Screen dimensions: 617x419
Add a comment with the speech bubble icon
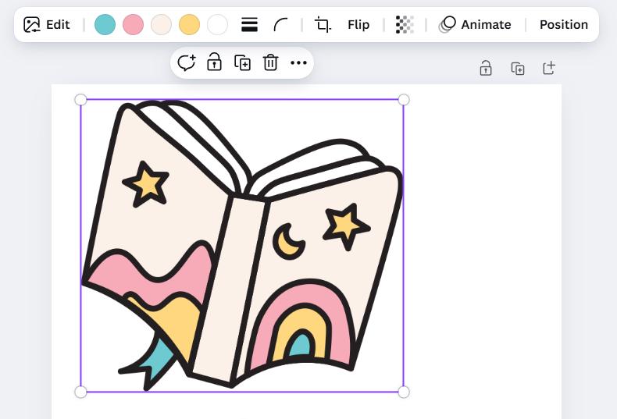tap(186, 63)
